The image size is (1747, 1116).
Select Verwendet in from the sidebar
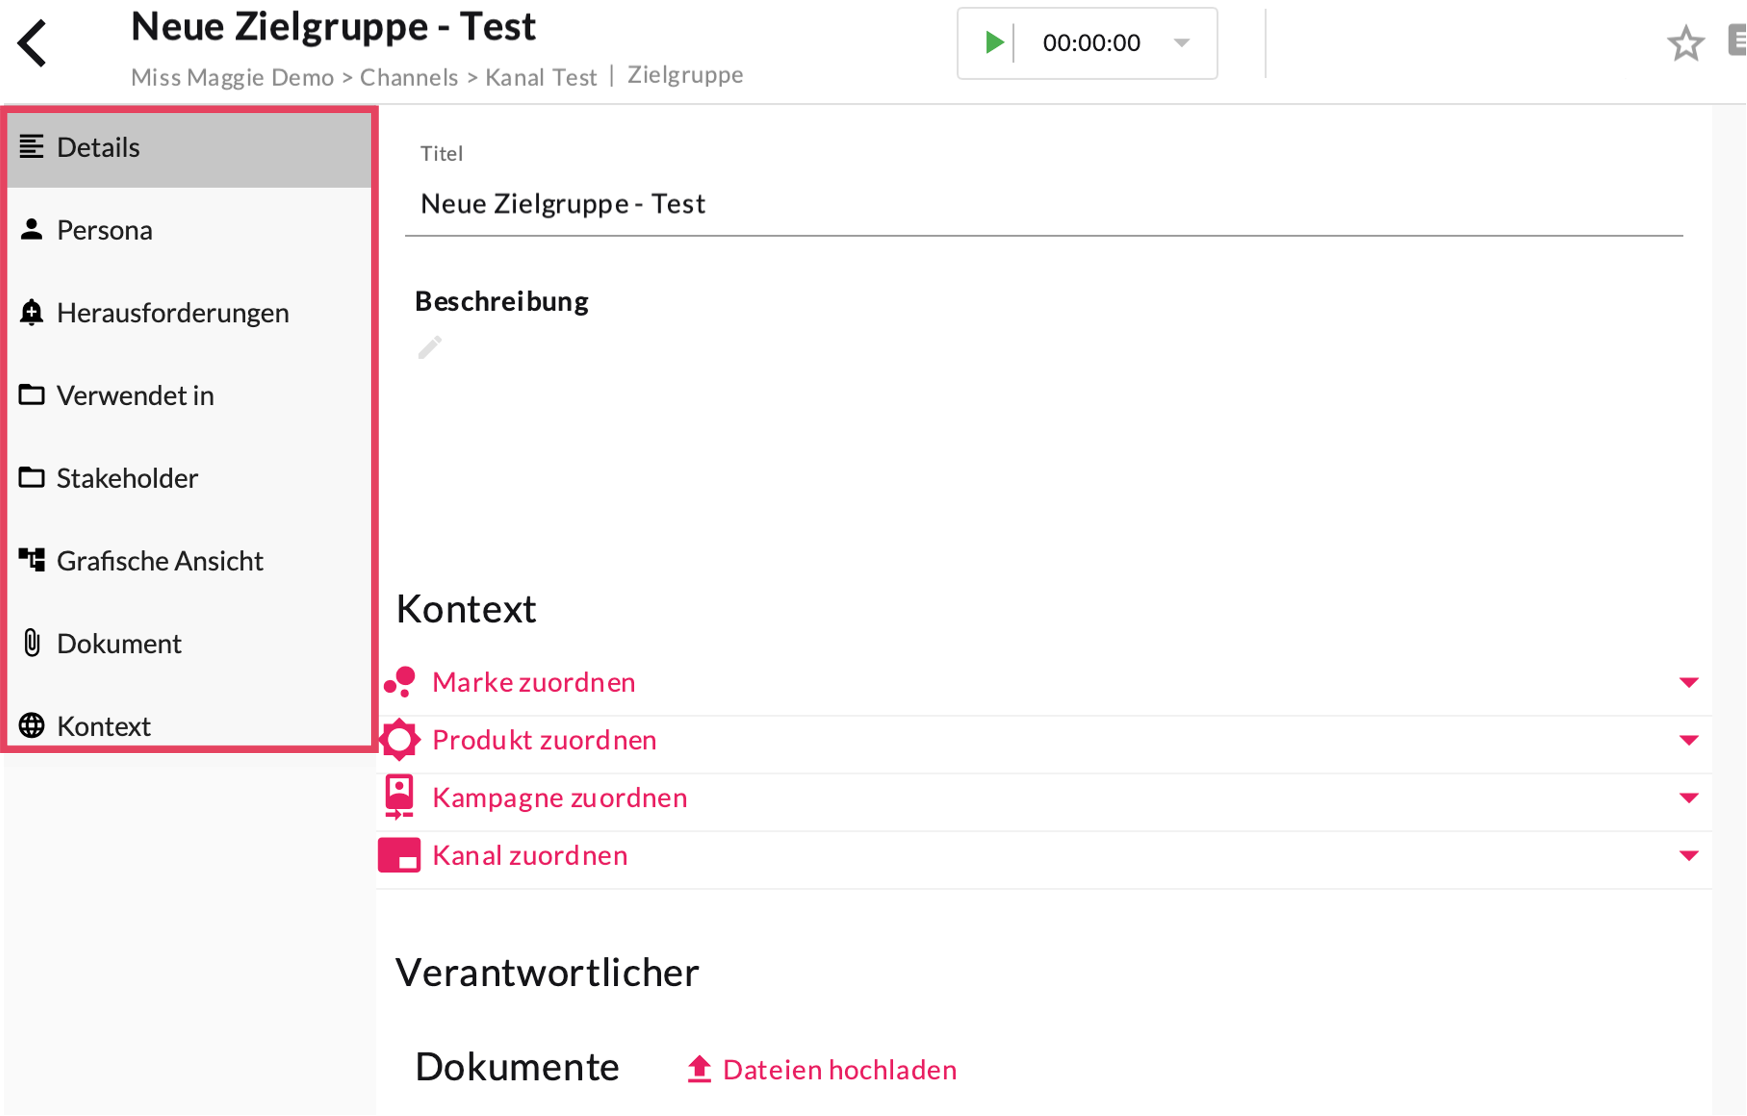(x=135, y=395)
